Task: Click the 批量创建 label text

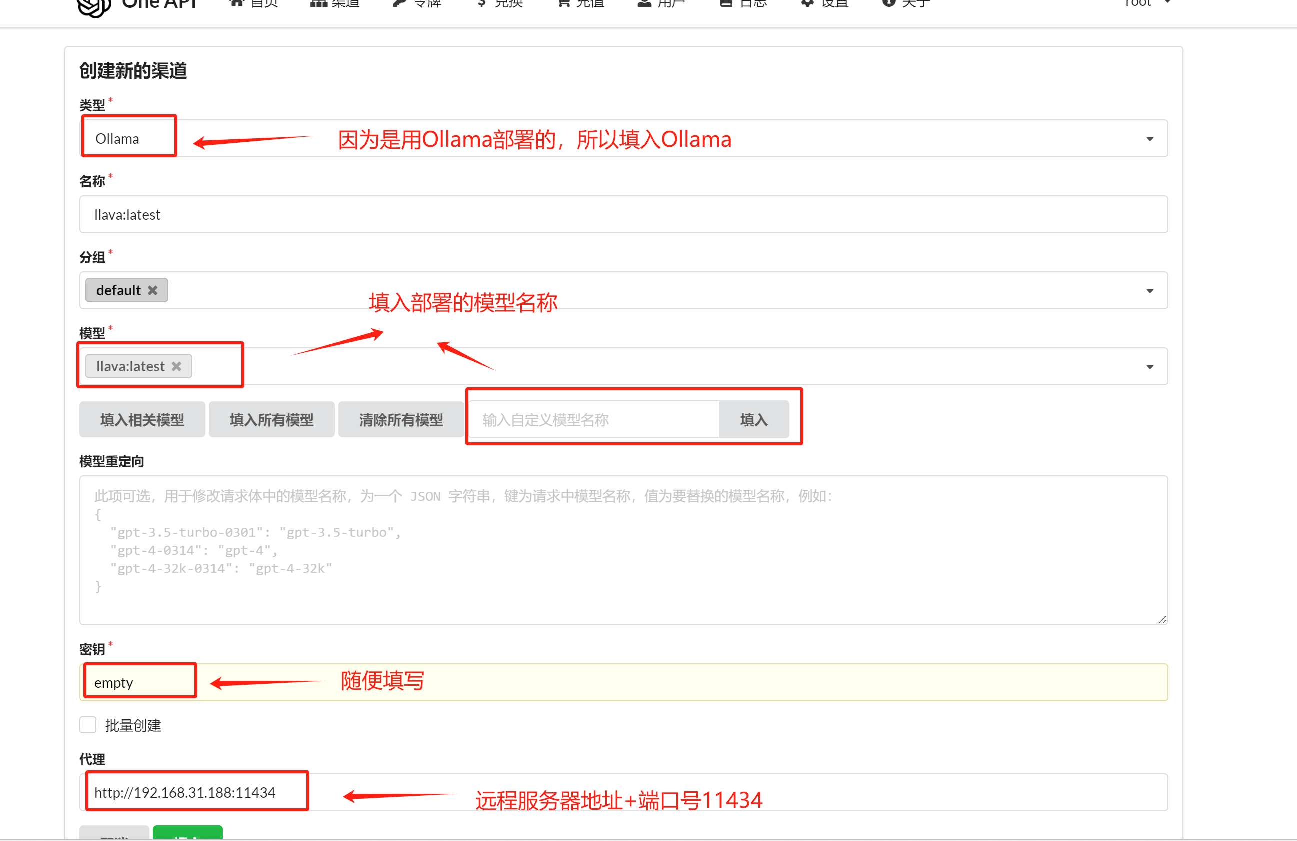Action: click(x=133, y=725)
